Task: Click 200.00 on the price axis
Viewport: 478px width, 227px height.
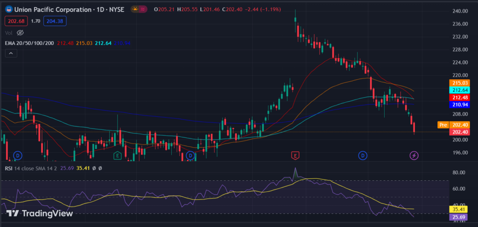Action: pyautogui.click(x=461, y=140)
